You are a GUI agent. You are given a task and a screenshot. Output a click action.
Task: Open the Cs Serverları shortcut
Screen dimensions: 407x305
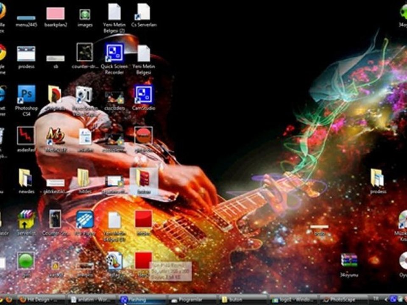point(143,11)
